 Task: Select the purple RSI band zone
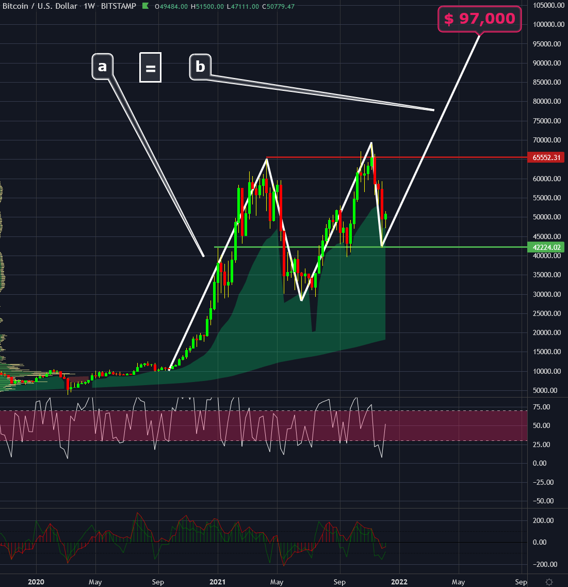(464, 426)
